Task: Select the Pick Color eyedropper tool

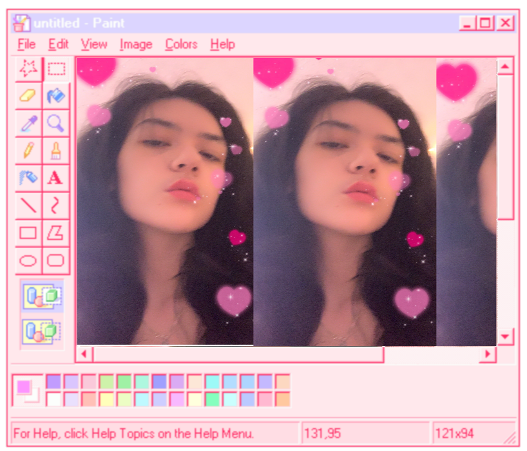Action: pos(28,123)
